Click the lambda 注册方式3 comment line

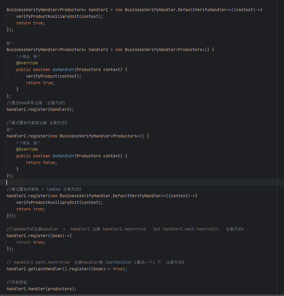point(44,189)
